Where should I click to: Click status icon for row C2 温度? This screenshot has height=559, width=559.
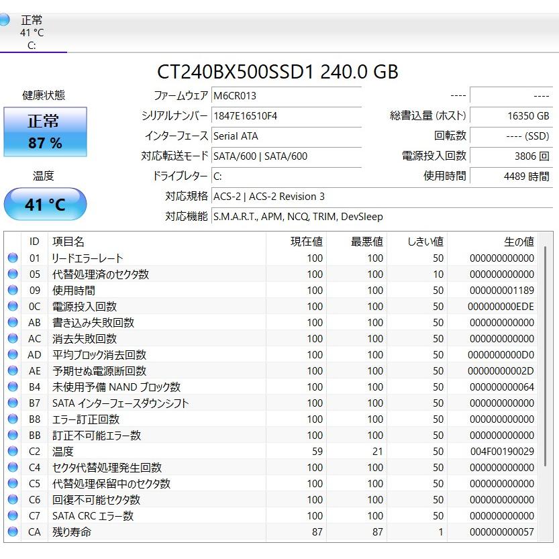(13, 451)
